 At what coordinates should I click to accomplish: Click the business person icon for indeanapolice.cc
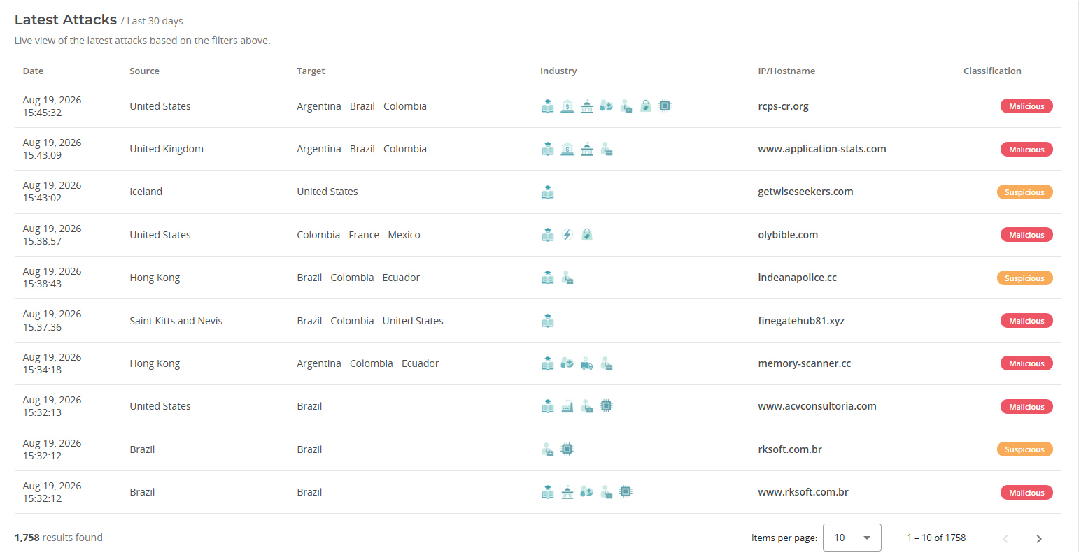567,277
